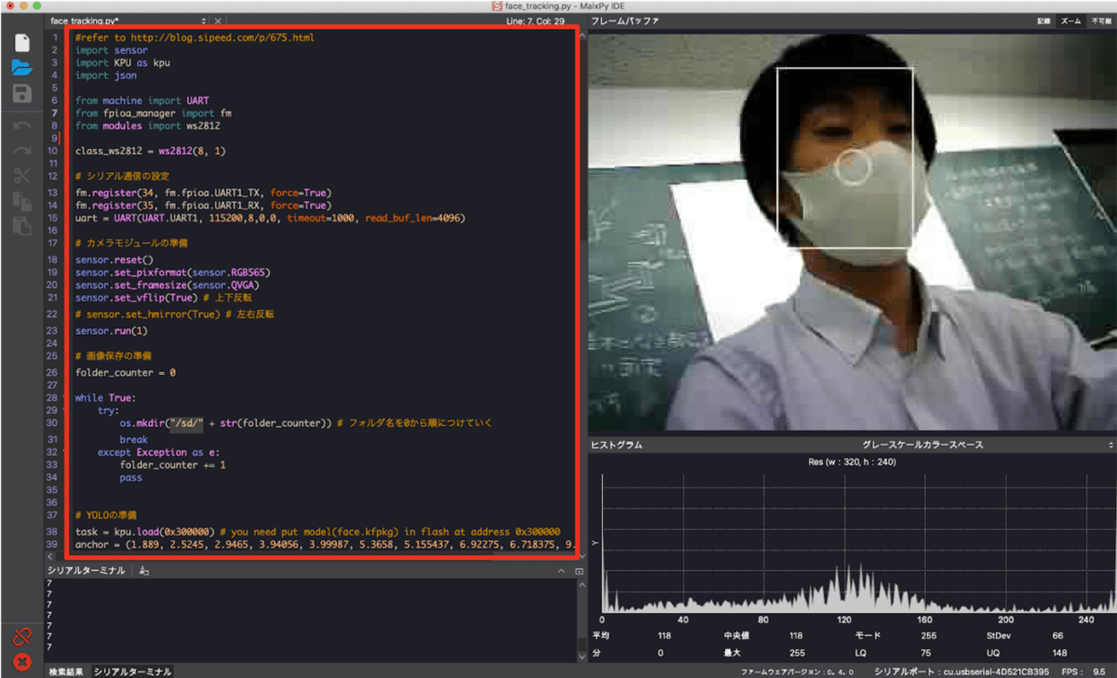This screenshot has width=1117, height=678.
Task: Click the 'while True:' line in the editor
Action: pos(105,398)
